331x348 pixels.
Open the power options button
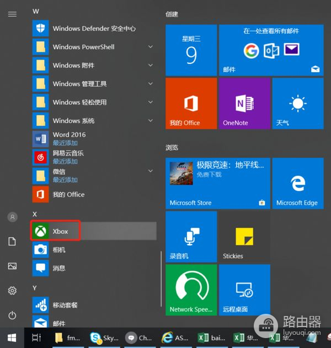[x=12, y=315]
